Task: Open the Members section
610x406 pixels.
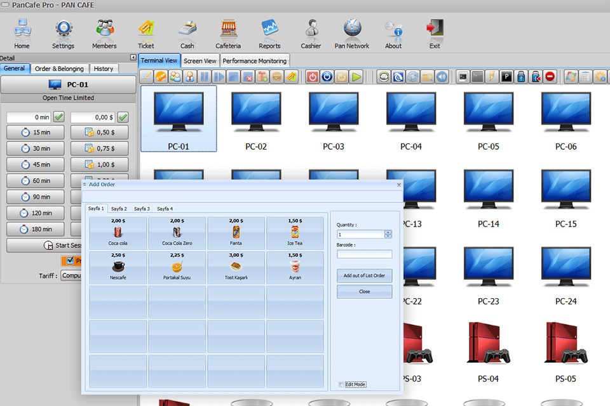Action: (104, 34)
